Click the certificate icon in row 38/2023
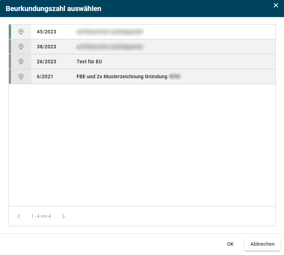Screen dimensions: 284x255 pos(21,47)
